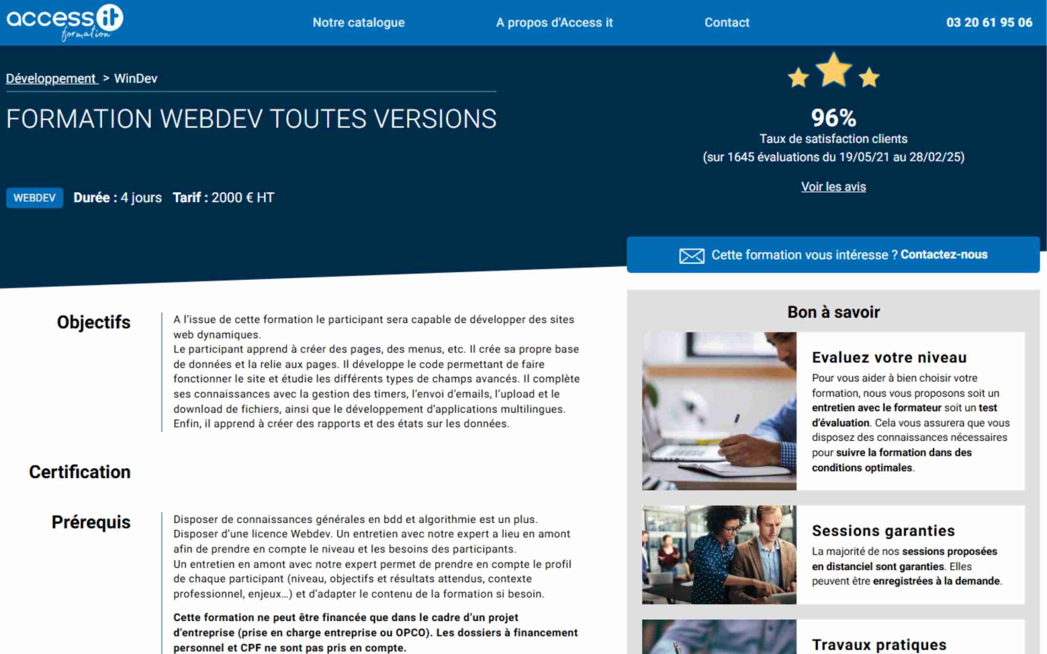Click the WEBDEV tag badge

[x=34, y=198]
